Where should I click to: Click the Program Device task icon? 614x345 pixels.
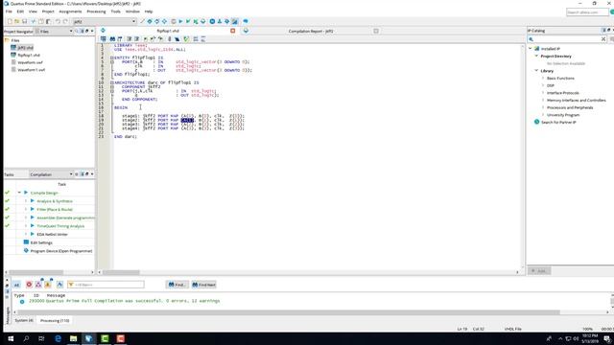click(x=26, y=251)
